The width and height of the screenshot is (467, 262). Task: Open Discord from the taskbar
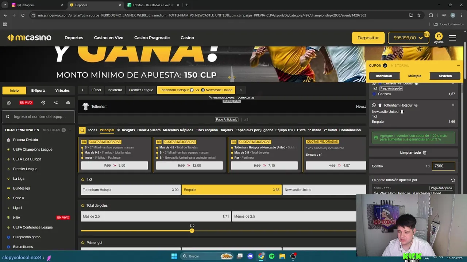click(250, 256)
